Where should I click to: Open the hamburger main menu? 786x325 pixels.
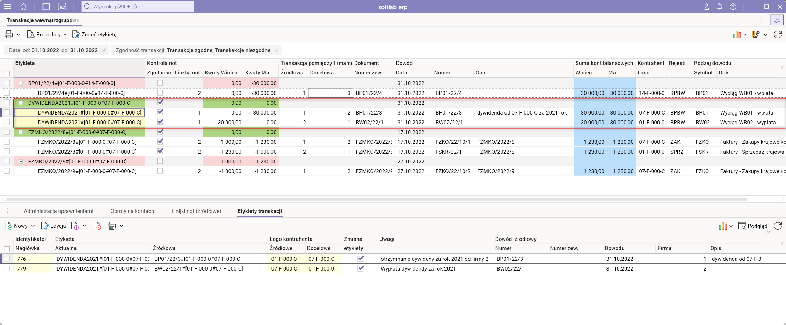(8, 7)
